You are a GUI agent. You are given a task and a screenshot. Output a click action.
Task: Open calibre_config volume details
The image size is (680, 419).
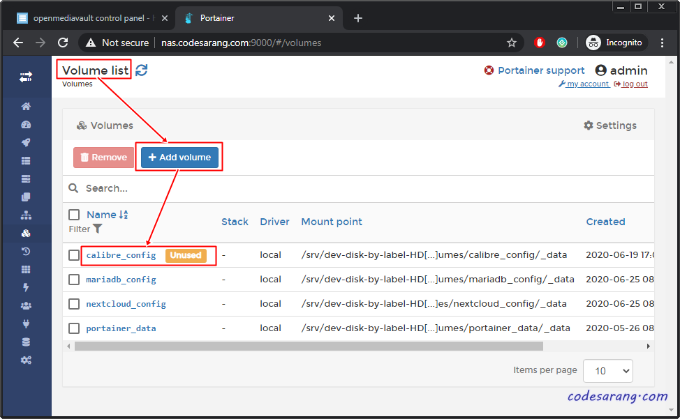point(121,255)
